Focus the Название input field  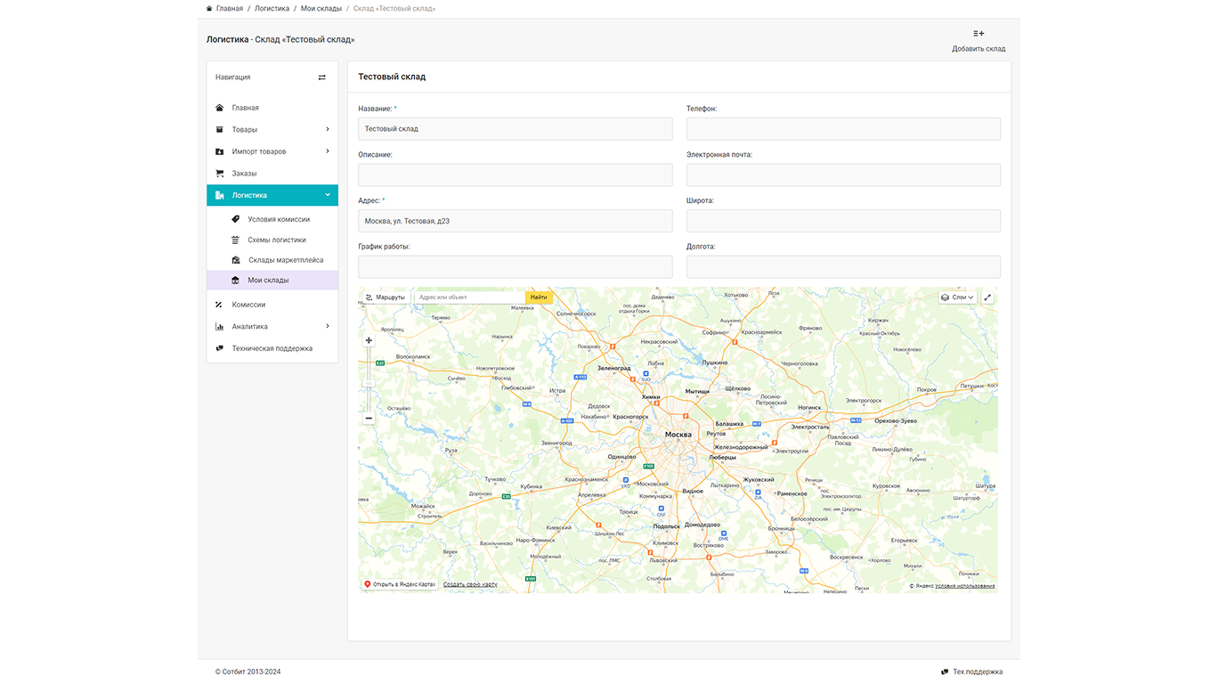[516, 129]
